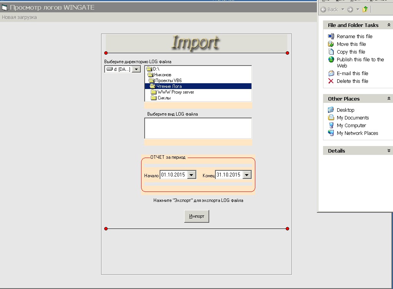The image size is (393, 289).
Task: Click the Copy this file link
Action: 351,52
